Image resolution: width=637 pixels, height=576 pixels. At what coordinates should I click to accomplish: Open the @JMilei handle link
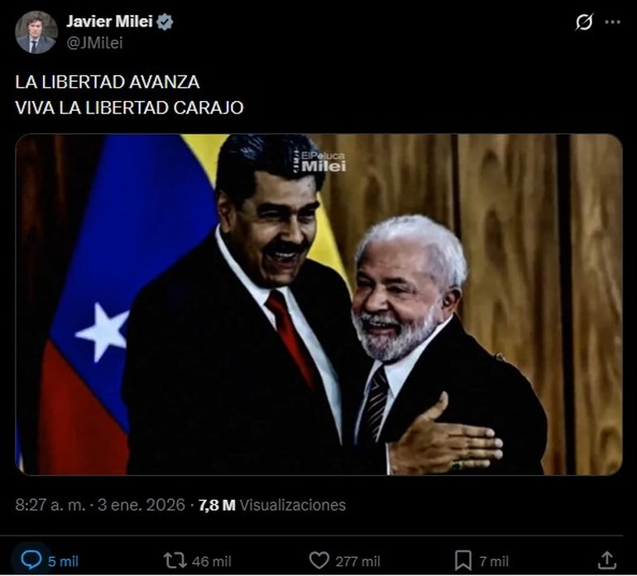point(94,43)
